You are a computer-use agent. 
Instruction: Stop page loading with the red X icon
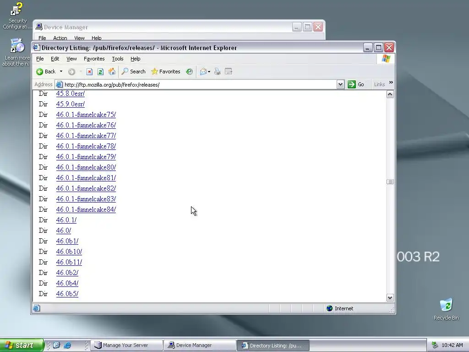pos(89,71)
